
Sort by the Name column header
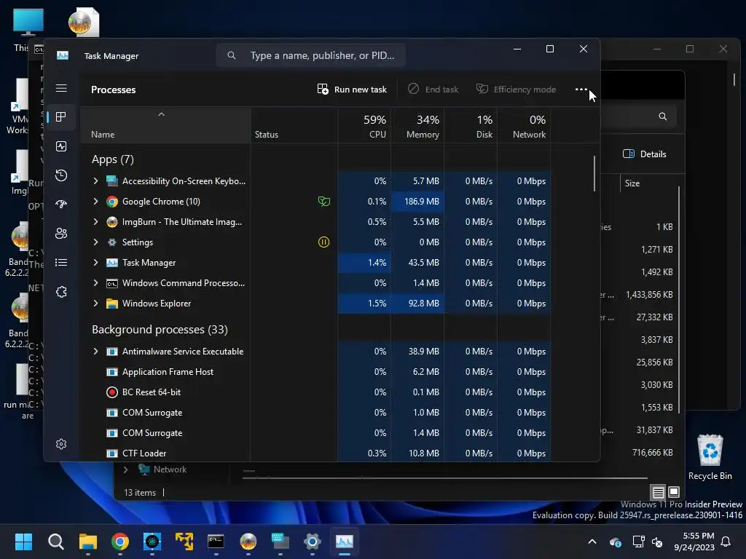point(165,126)
